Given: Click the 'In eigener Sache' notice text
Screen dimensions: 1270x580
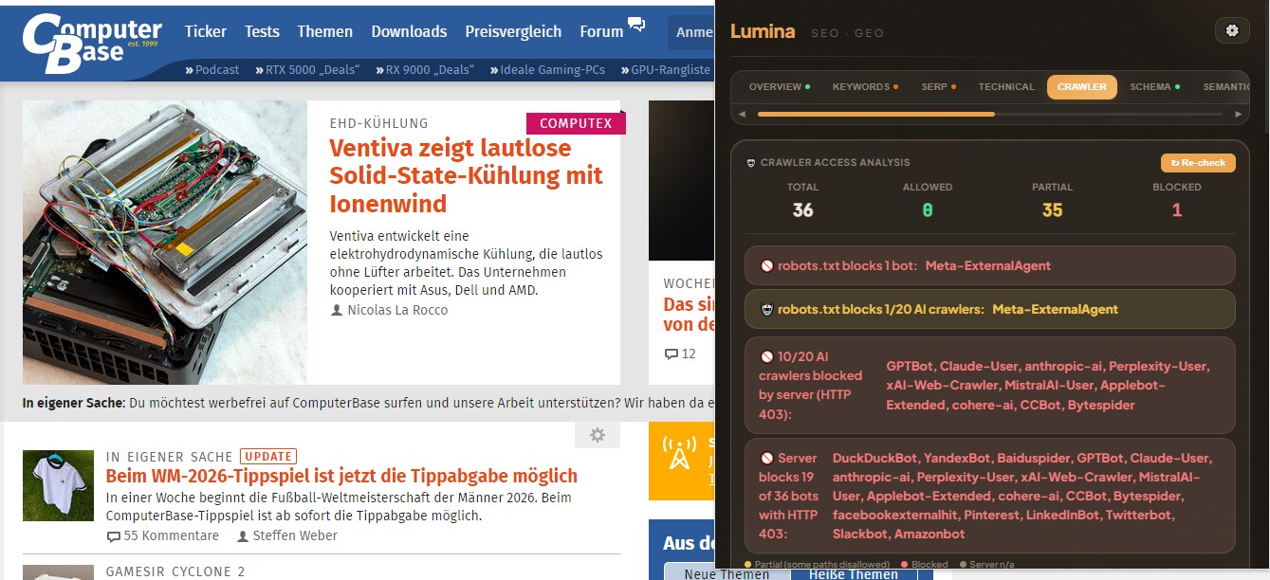Looking at the screenshot, I should tap(368, 404).
